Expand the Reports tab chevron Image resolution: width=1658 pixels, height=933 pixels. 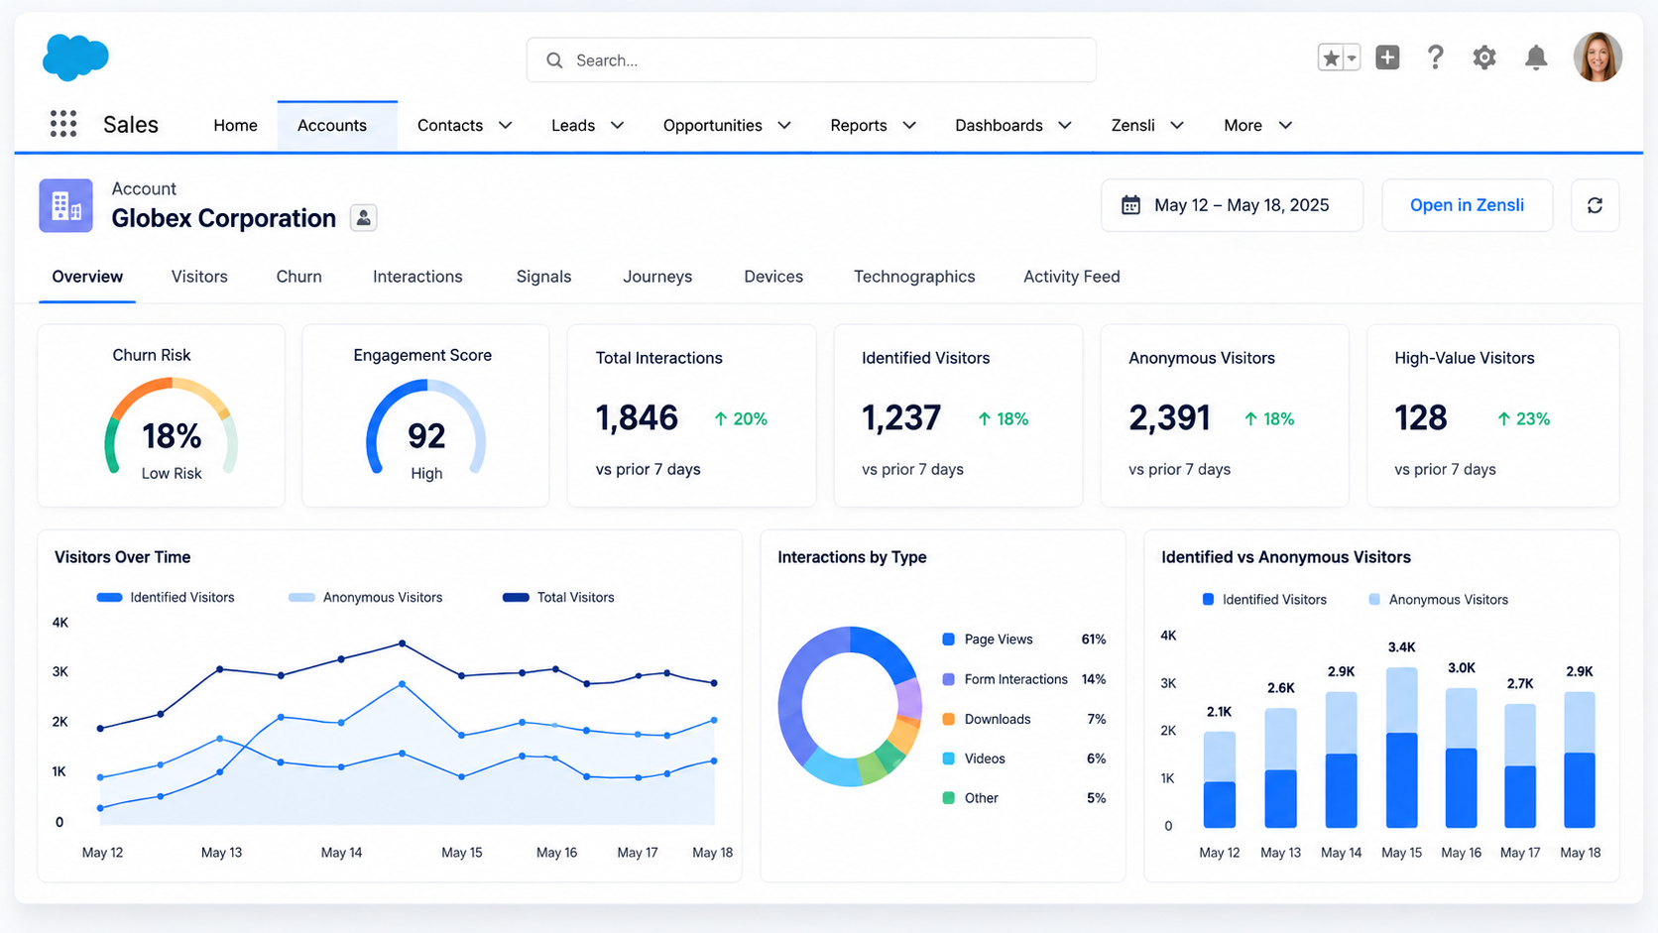point(909,125)
